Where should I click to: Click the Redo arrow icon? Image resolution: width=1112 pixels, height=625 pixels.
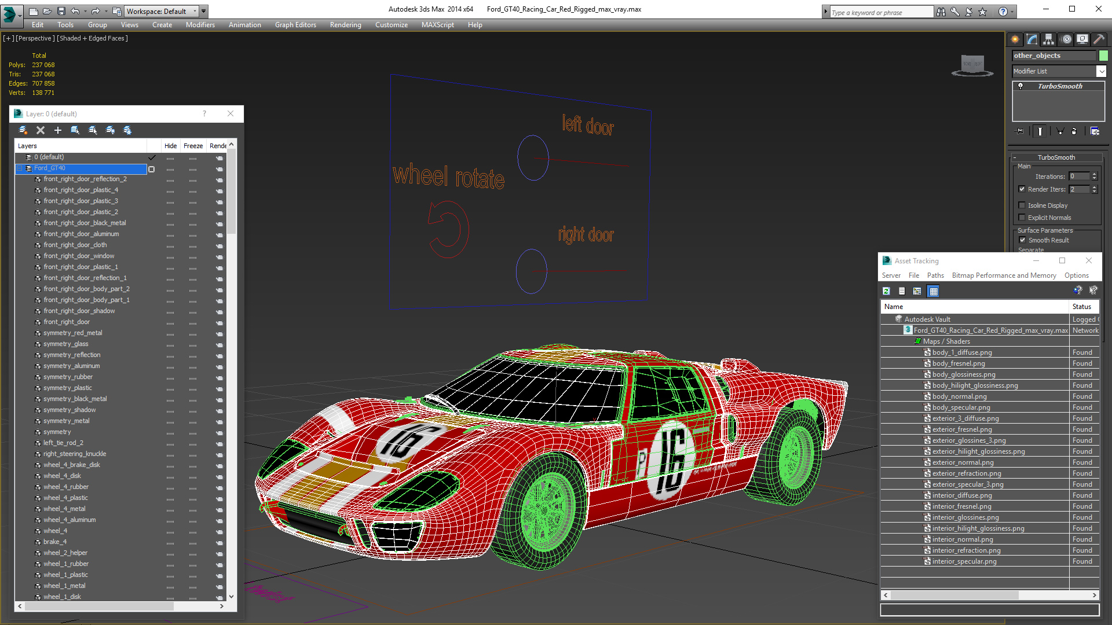95,11
